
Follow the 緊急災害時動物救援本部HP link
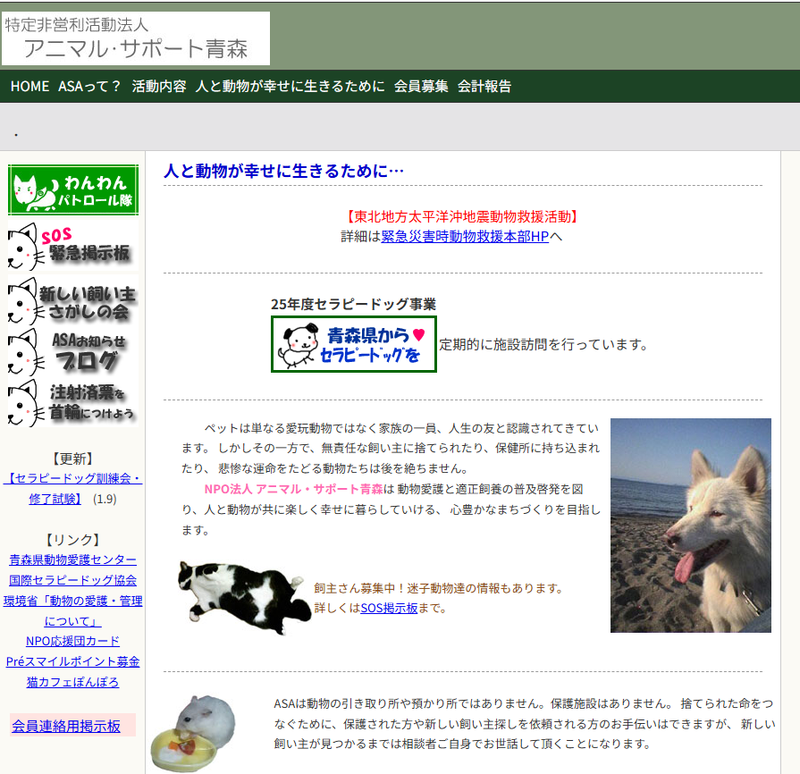465,237
